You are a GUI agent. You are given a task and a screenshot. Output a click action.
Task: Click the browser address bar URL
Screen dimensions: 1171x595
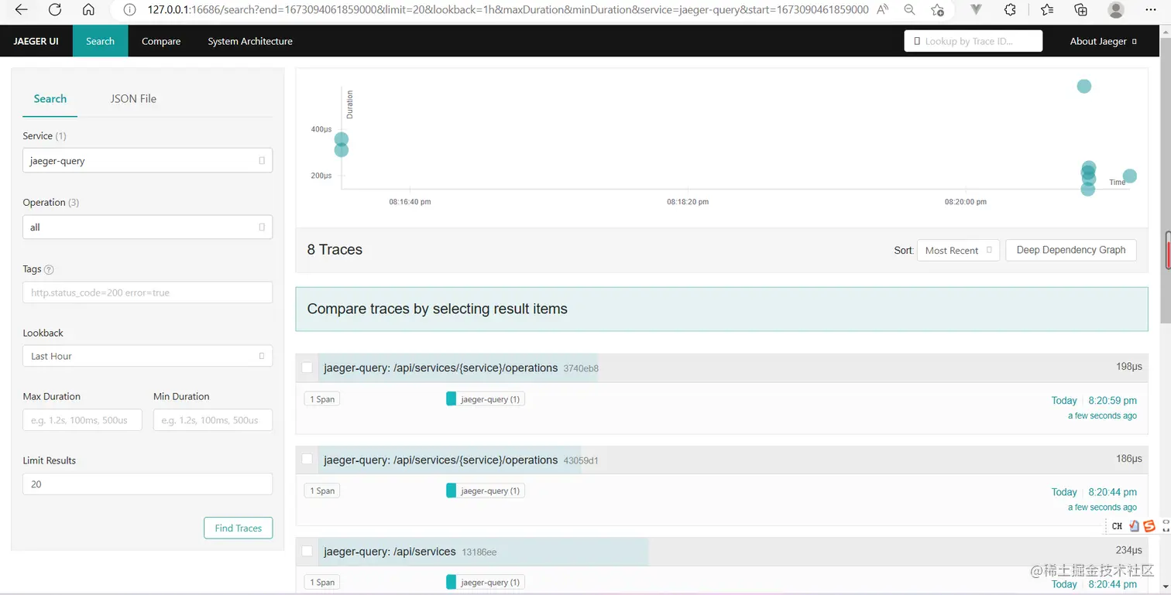tap(508, 10)
